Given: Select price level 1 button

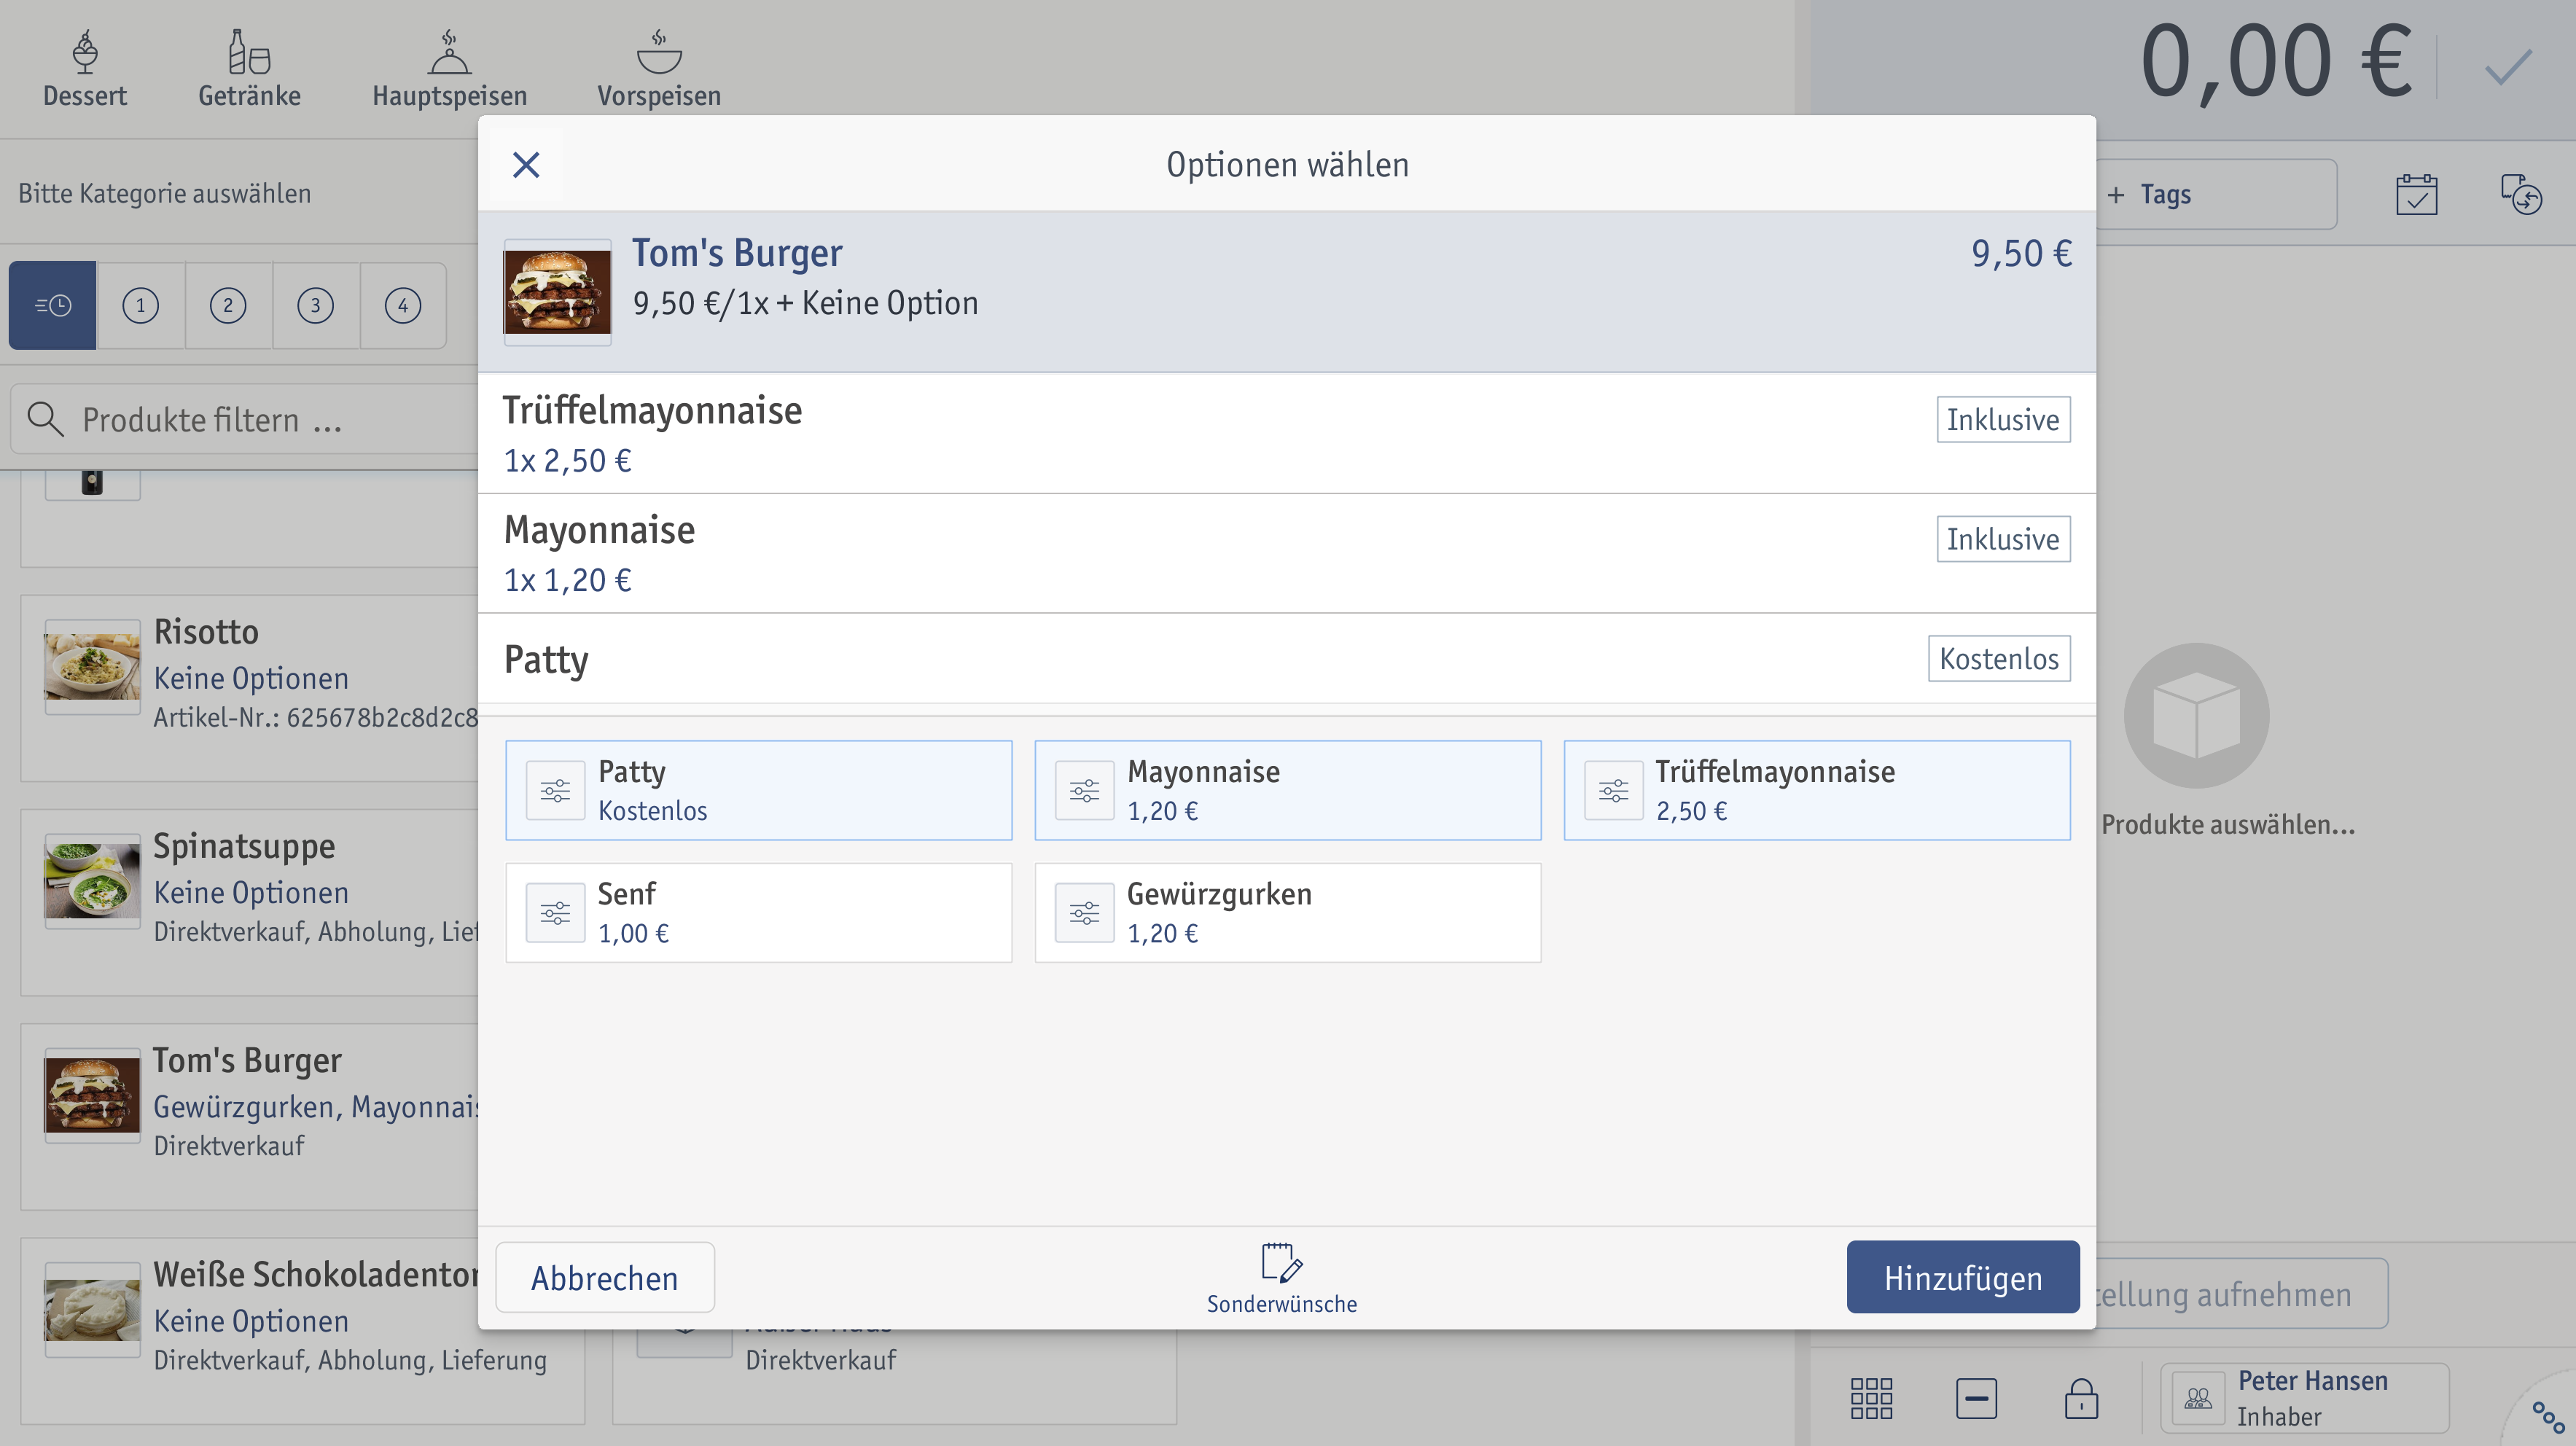Looking at the screenshot, I should tap(141, 305).
